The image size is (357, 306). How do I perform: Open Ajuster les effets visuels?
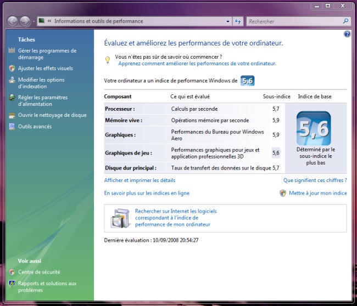pyautogui.click(x=45, y=68)
